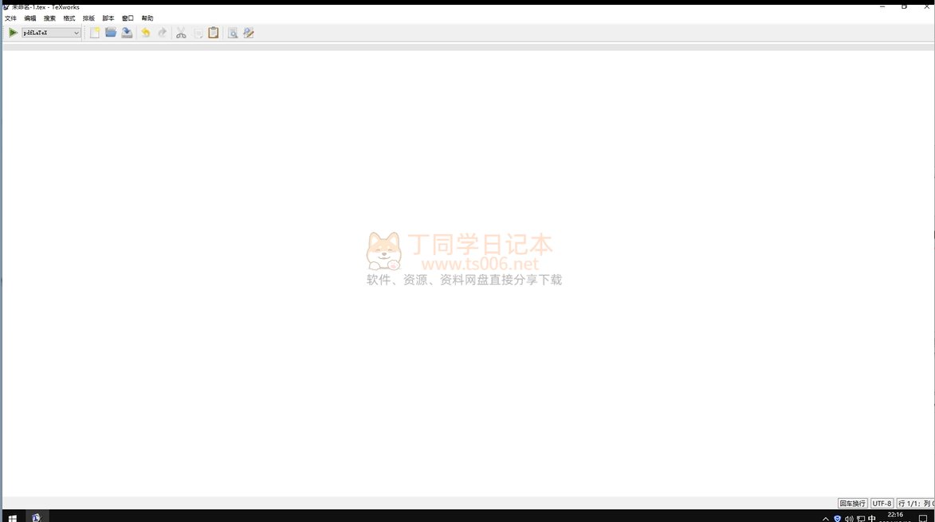The width and height of the screenshot is (935, 522).
Task: Open the 脚本 menu
Action: point(108,18)
